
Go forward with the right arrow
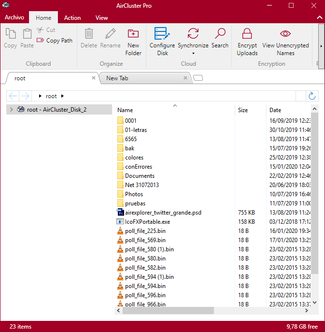(x=26, y=96)
